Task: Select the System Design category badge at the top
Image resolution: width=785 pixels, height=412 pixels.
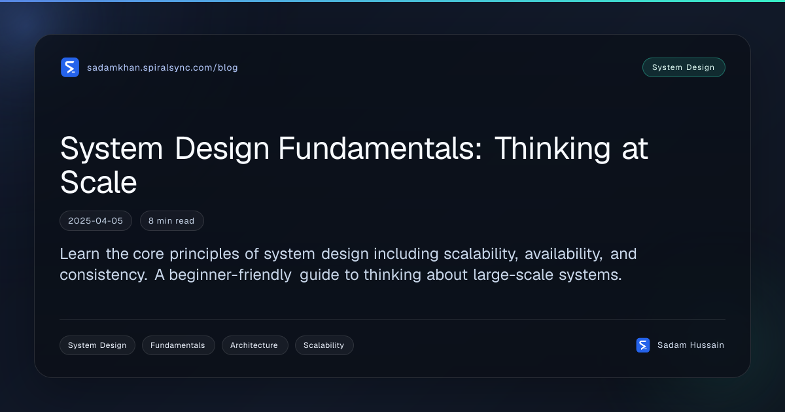Action: (684, 67)
